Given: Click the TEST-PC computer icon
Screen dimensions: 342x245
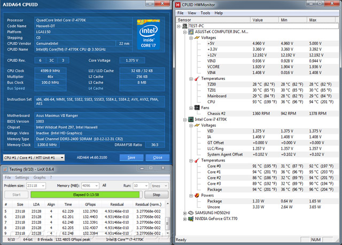Looking at the screenshot, I should point(185,26).
